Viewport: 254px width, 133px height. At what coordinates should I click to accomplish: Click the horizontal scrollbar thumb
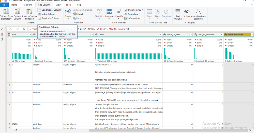click(168, 130)
